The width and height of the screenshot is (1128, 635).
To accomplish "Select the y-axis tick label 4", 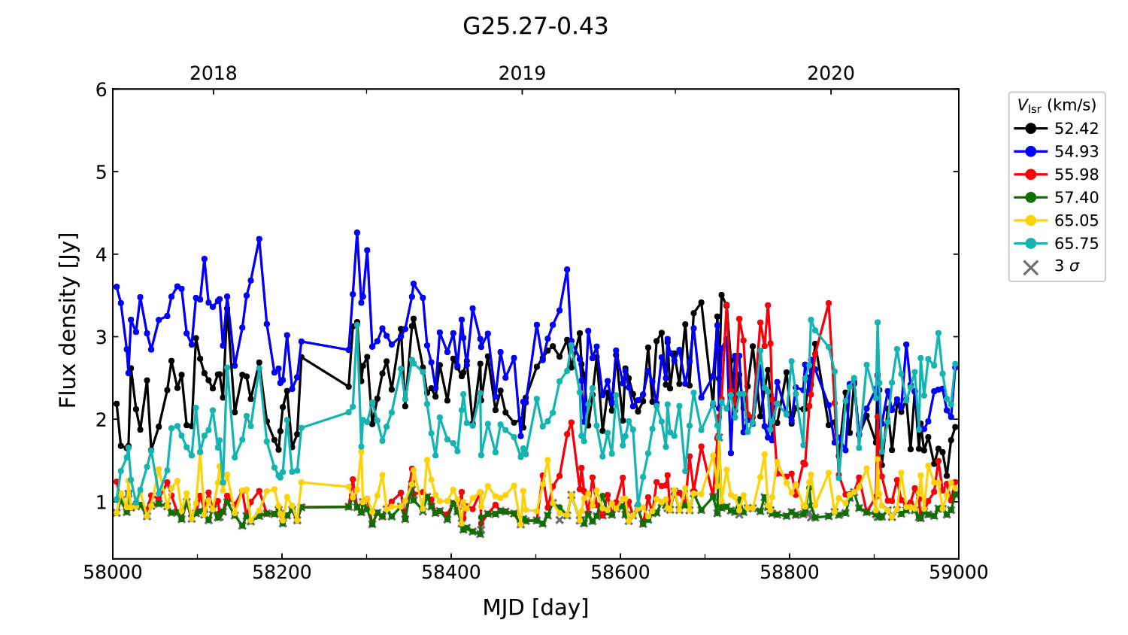I will tap(102, 255).
